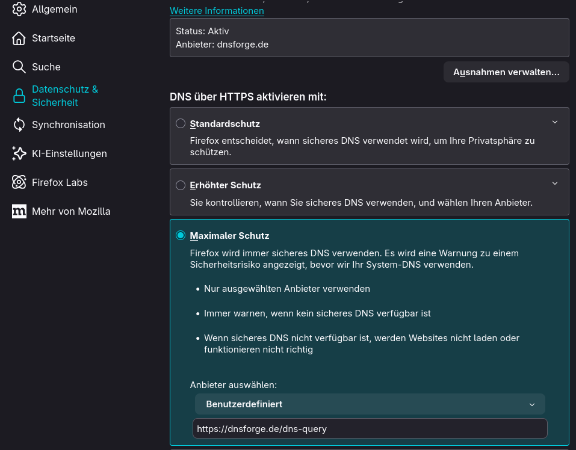This screenshot has width=576, height=450.
Task: Click 'Firefox entscheidet, wann sicheres DNS' description
Action: click(x=362, y=146)
